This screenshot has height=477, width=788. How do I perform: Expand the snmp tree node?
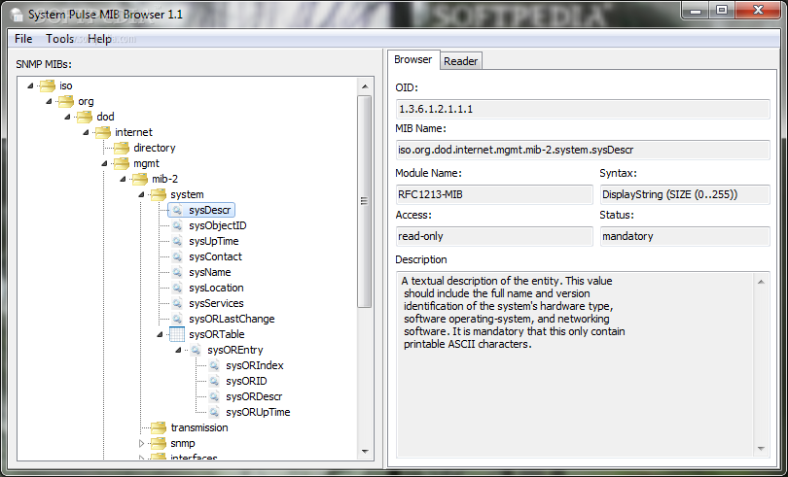click(x=142, y=444)
